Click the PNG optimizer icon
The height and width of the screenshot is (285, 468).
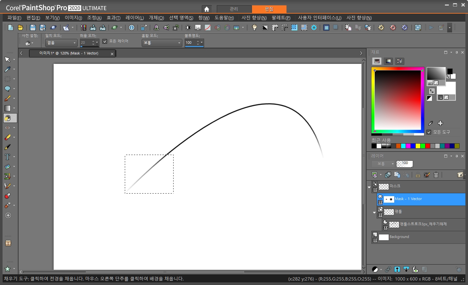point(103,28)
